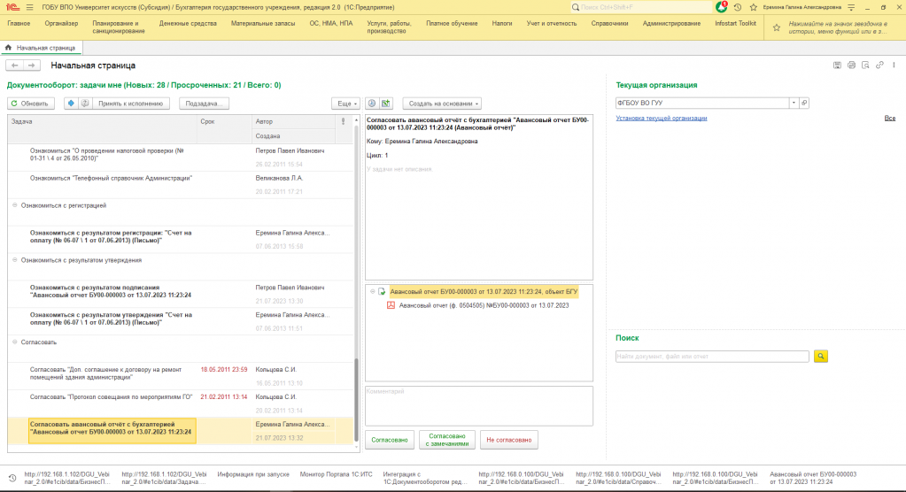Open the Создать на основании dropdown
Image resolution: width=906 pixels, height=492 pixels.
441,104
